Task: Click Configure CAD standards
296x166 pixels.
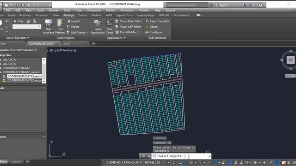Action: pos(154,32)
